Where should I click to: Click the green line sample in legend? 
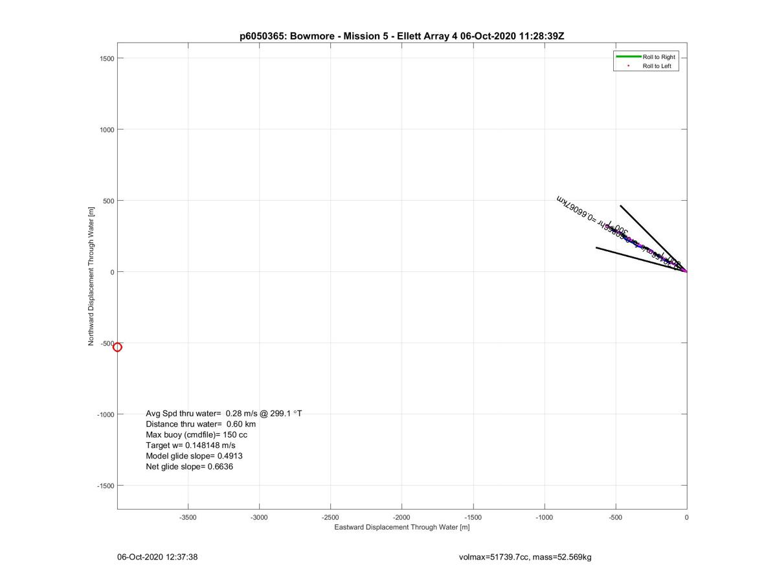(628, 57)
